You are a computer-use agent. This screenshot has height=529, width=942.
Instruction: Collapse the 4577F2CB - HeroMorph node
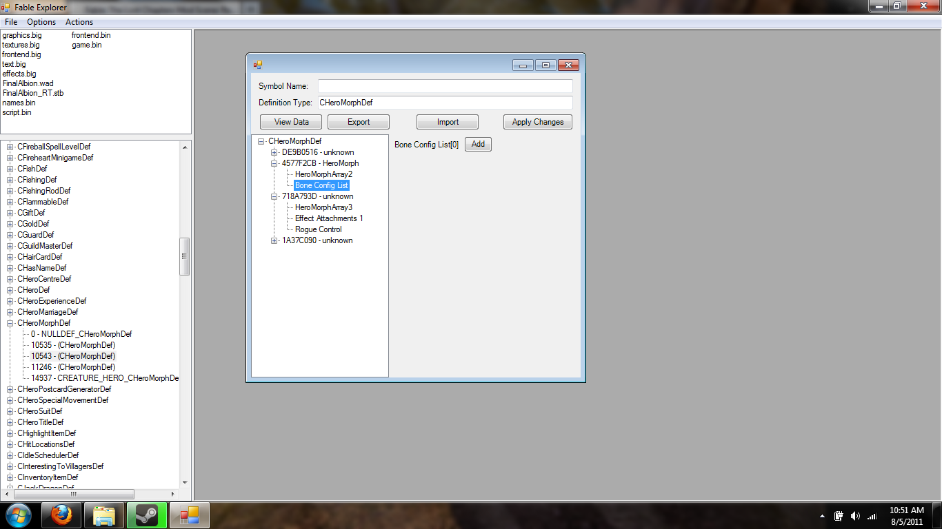pyautogui.click(x=274, y=163)
